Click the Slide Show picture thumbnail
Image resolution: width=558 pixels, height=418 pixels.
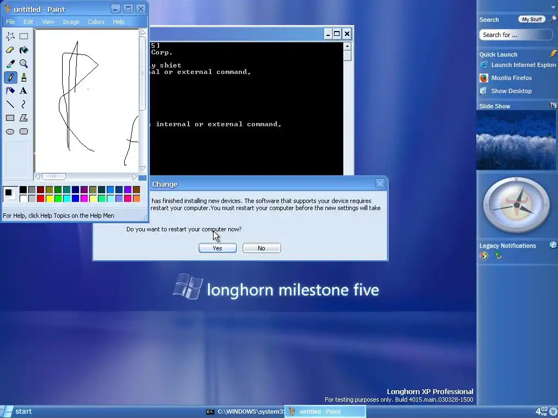[x=516, y=140]
